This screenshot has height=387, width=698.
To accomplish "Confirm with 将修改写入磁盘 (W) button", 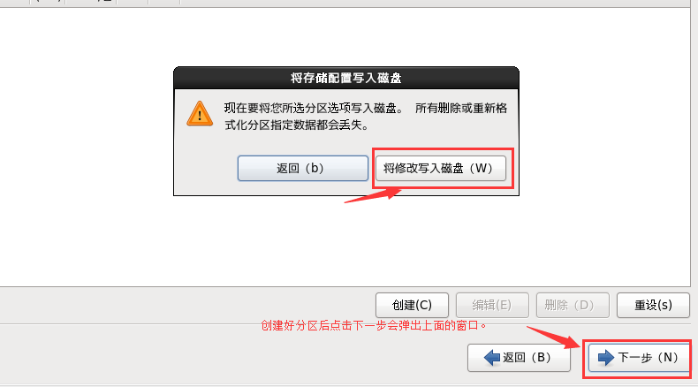I will [x=441, y=169].
